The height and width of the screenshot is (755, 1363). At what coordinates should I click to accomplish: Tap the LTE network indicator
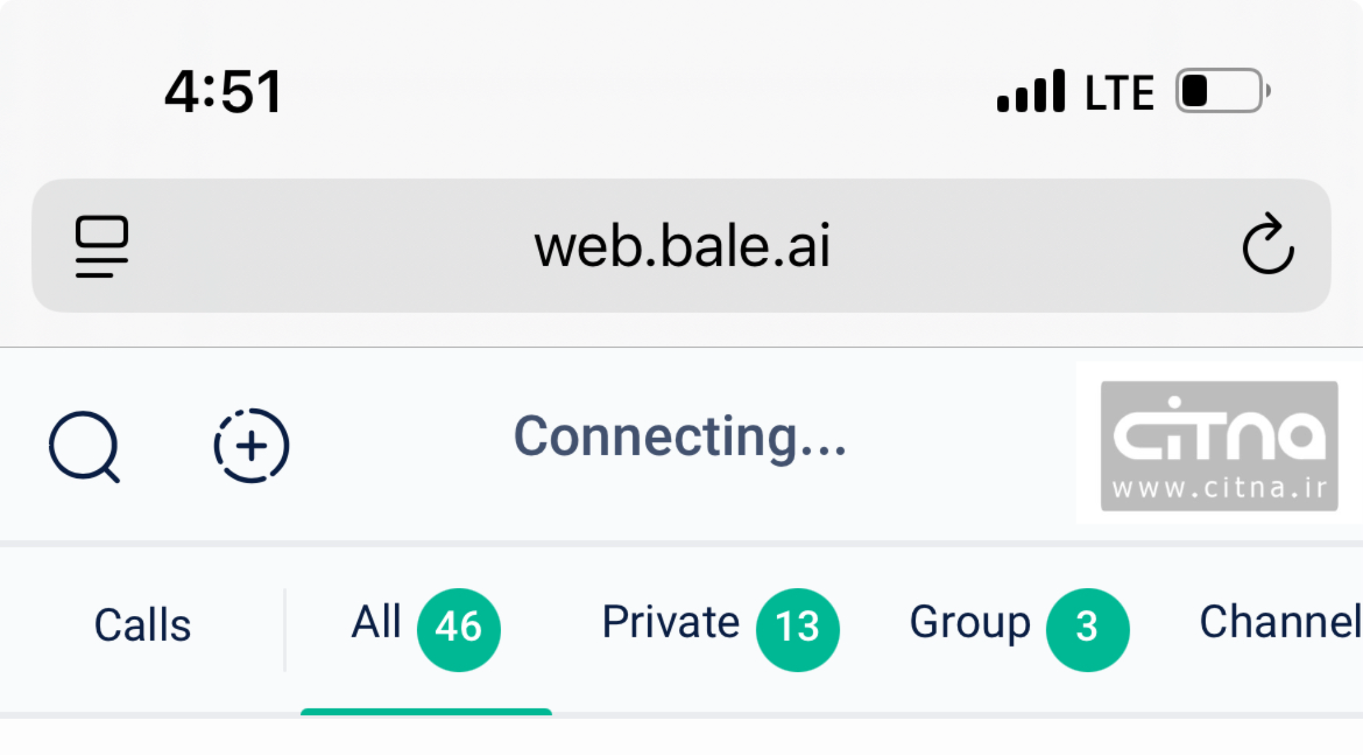[1119, 93]
